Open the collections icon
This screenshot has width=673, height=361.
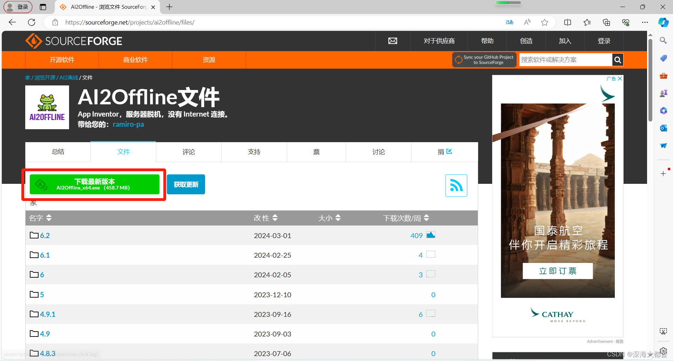pyautogui.click(x=606, y=22)
